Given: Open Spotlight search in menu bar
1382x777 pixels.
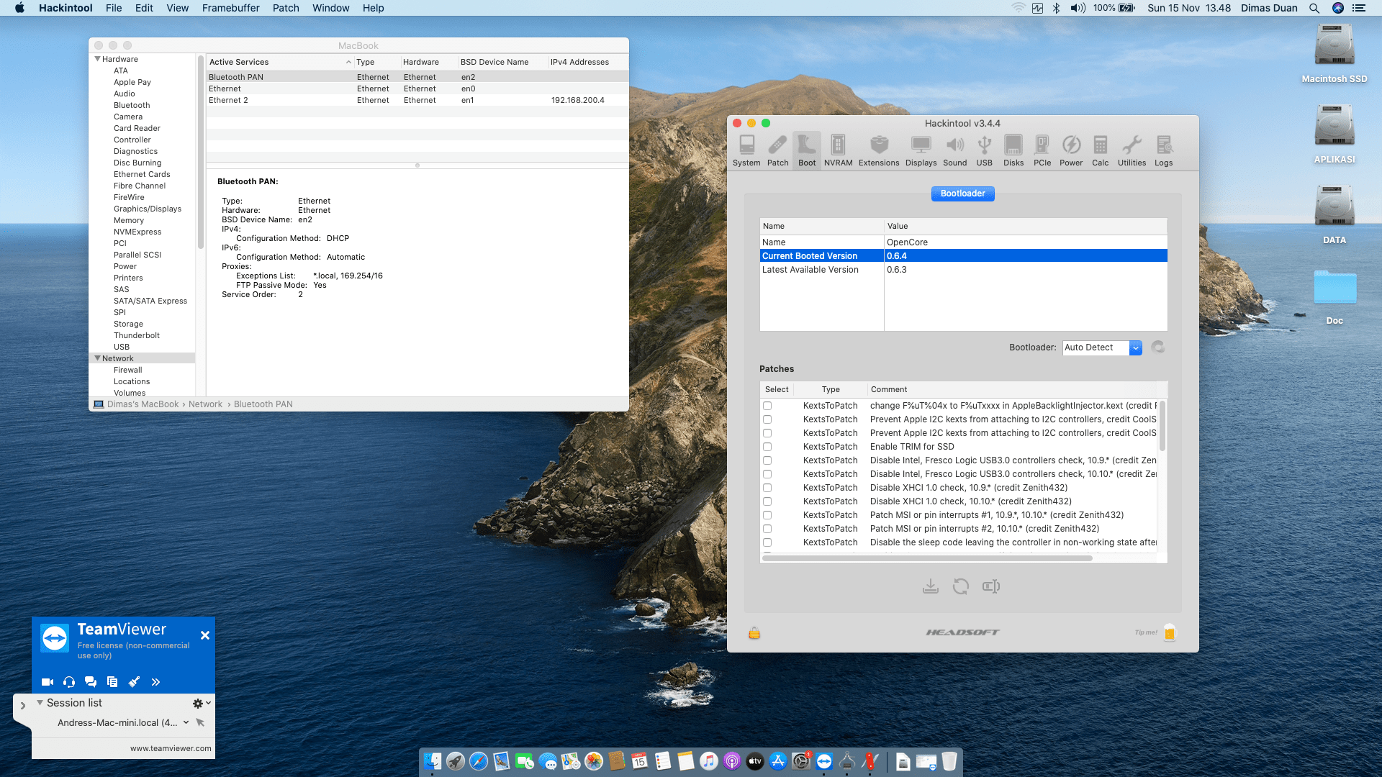Looking at the screenshot, I should 1314,8.
